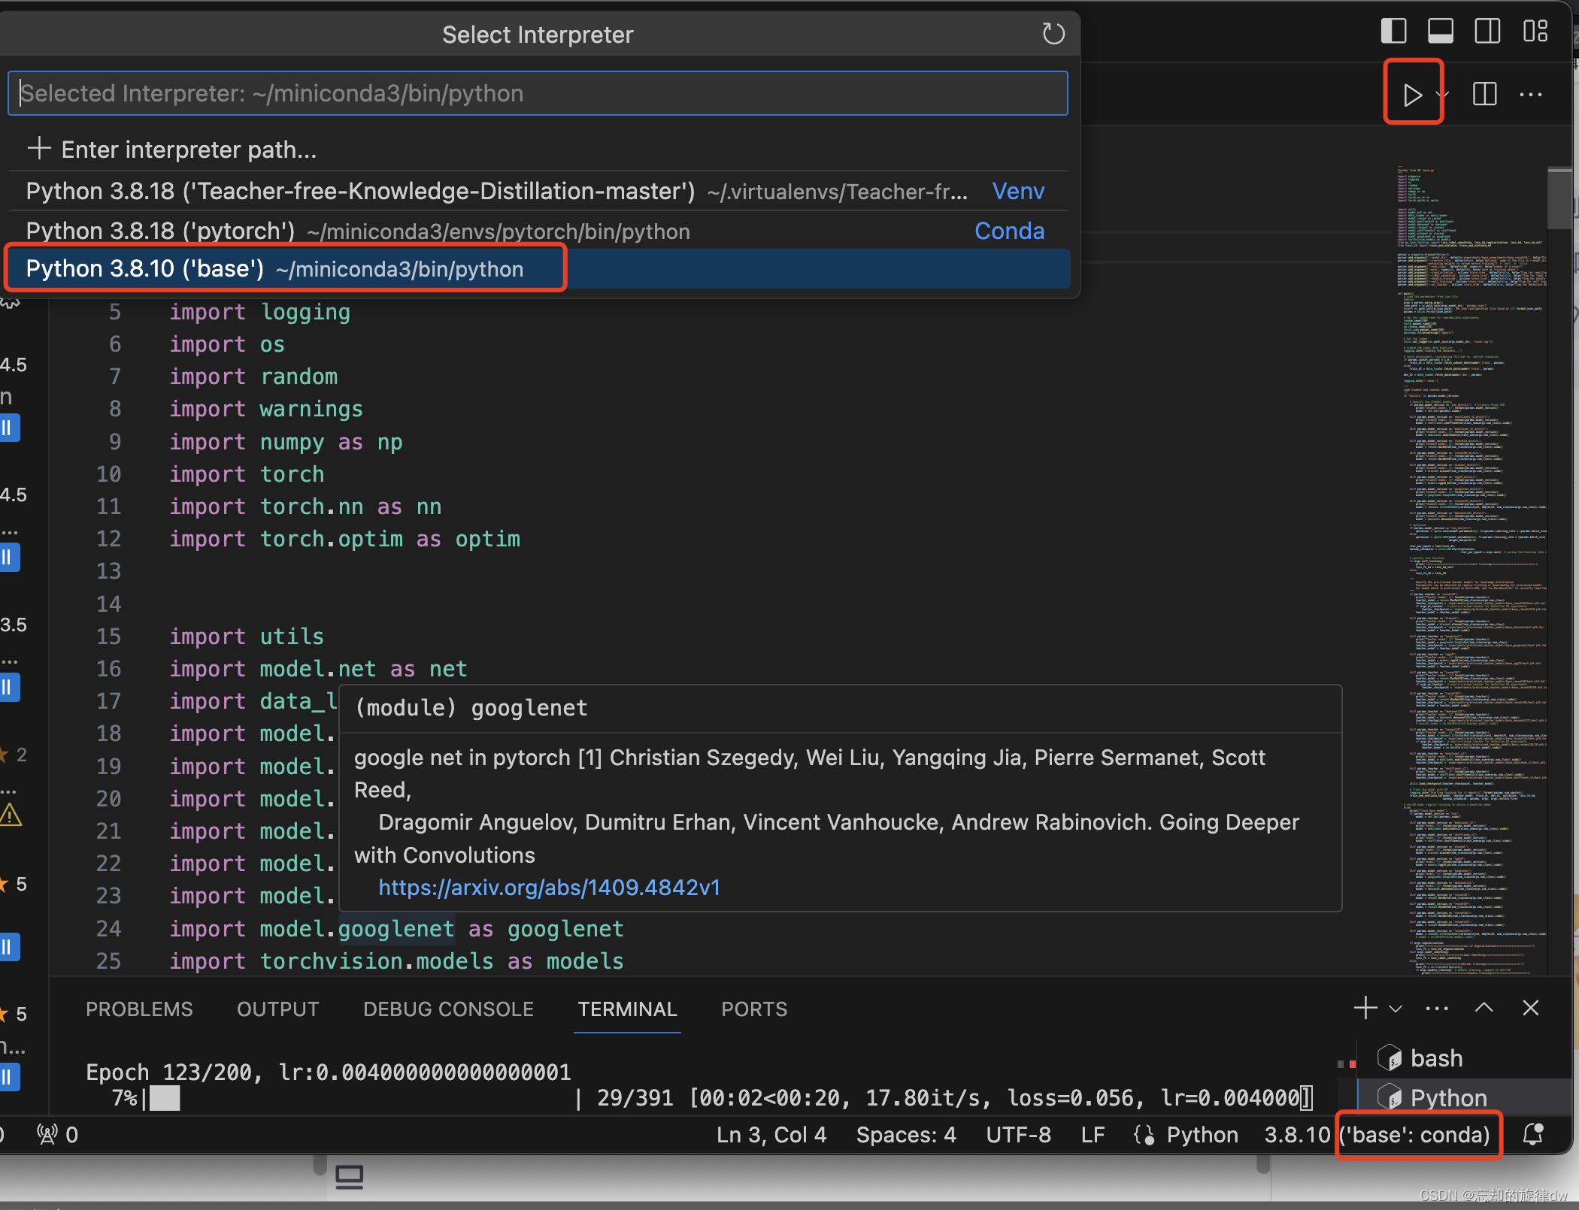Click the Selected Interpreter search field

pyautogui.click(x=537, y=93)
